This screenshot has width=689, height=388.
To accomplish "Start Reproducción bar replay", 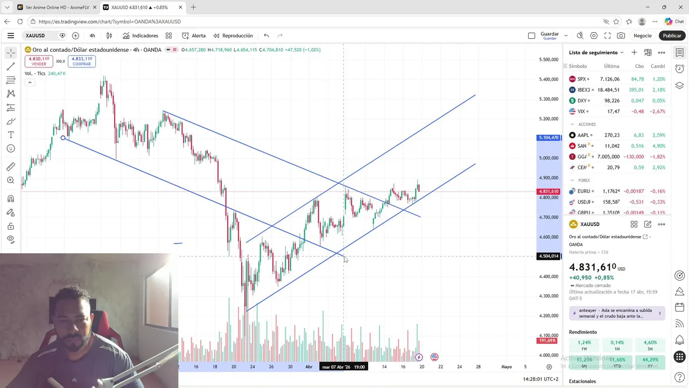I will (233, 36).
